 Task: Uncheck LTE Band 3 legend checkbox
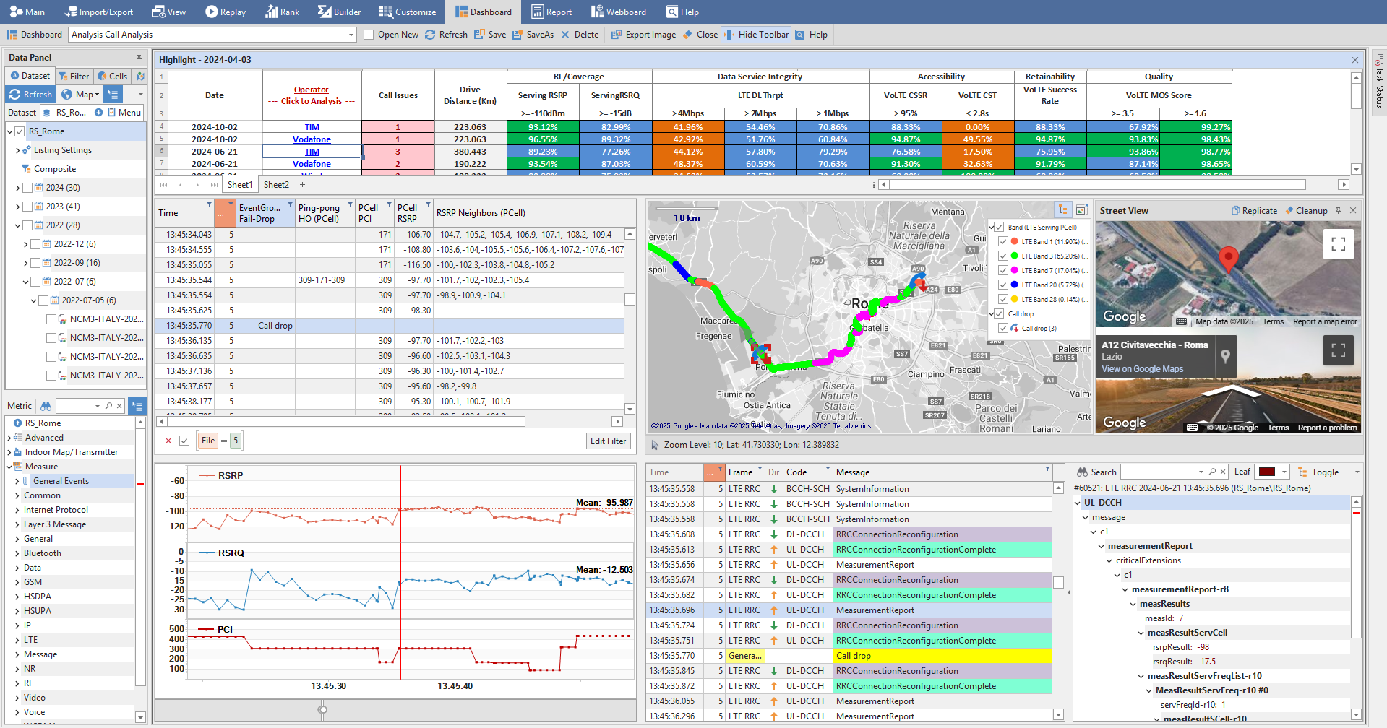click(x=1003, y=256)
